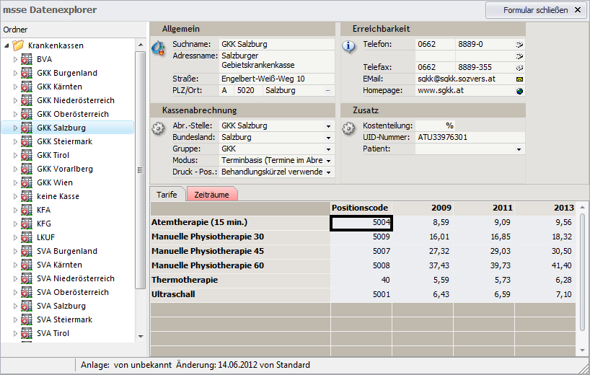This screenshot has height=375, width=590.
Task: Click the tariff table scroll-up arrow
Action: coord(582,208)
